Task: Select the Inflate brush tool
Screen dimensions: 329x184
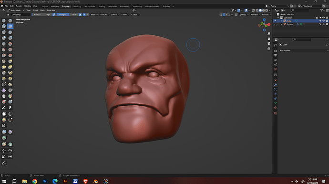Action: point(4,38)
